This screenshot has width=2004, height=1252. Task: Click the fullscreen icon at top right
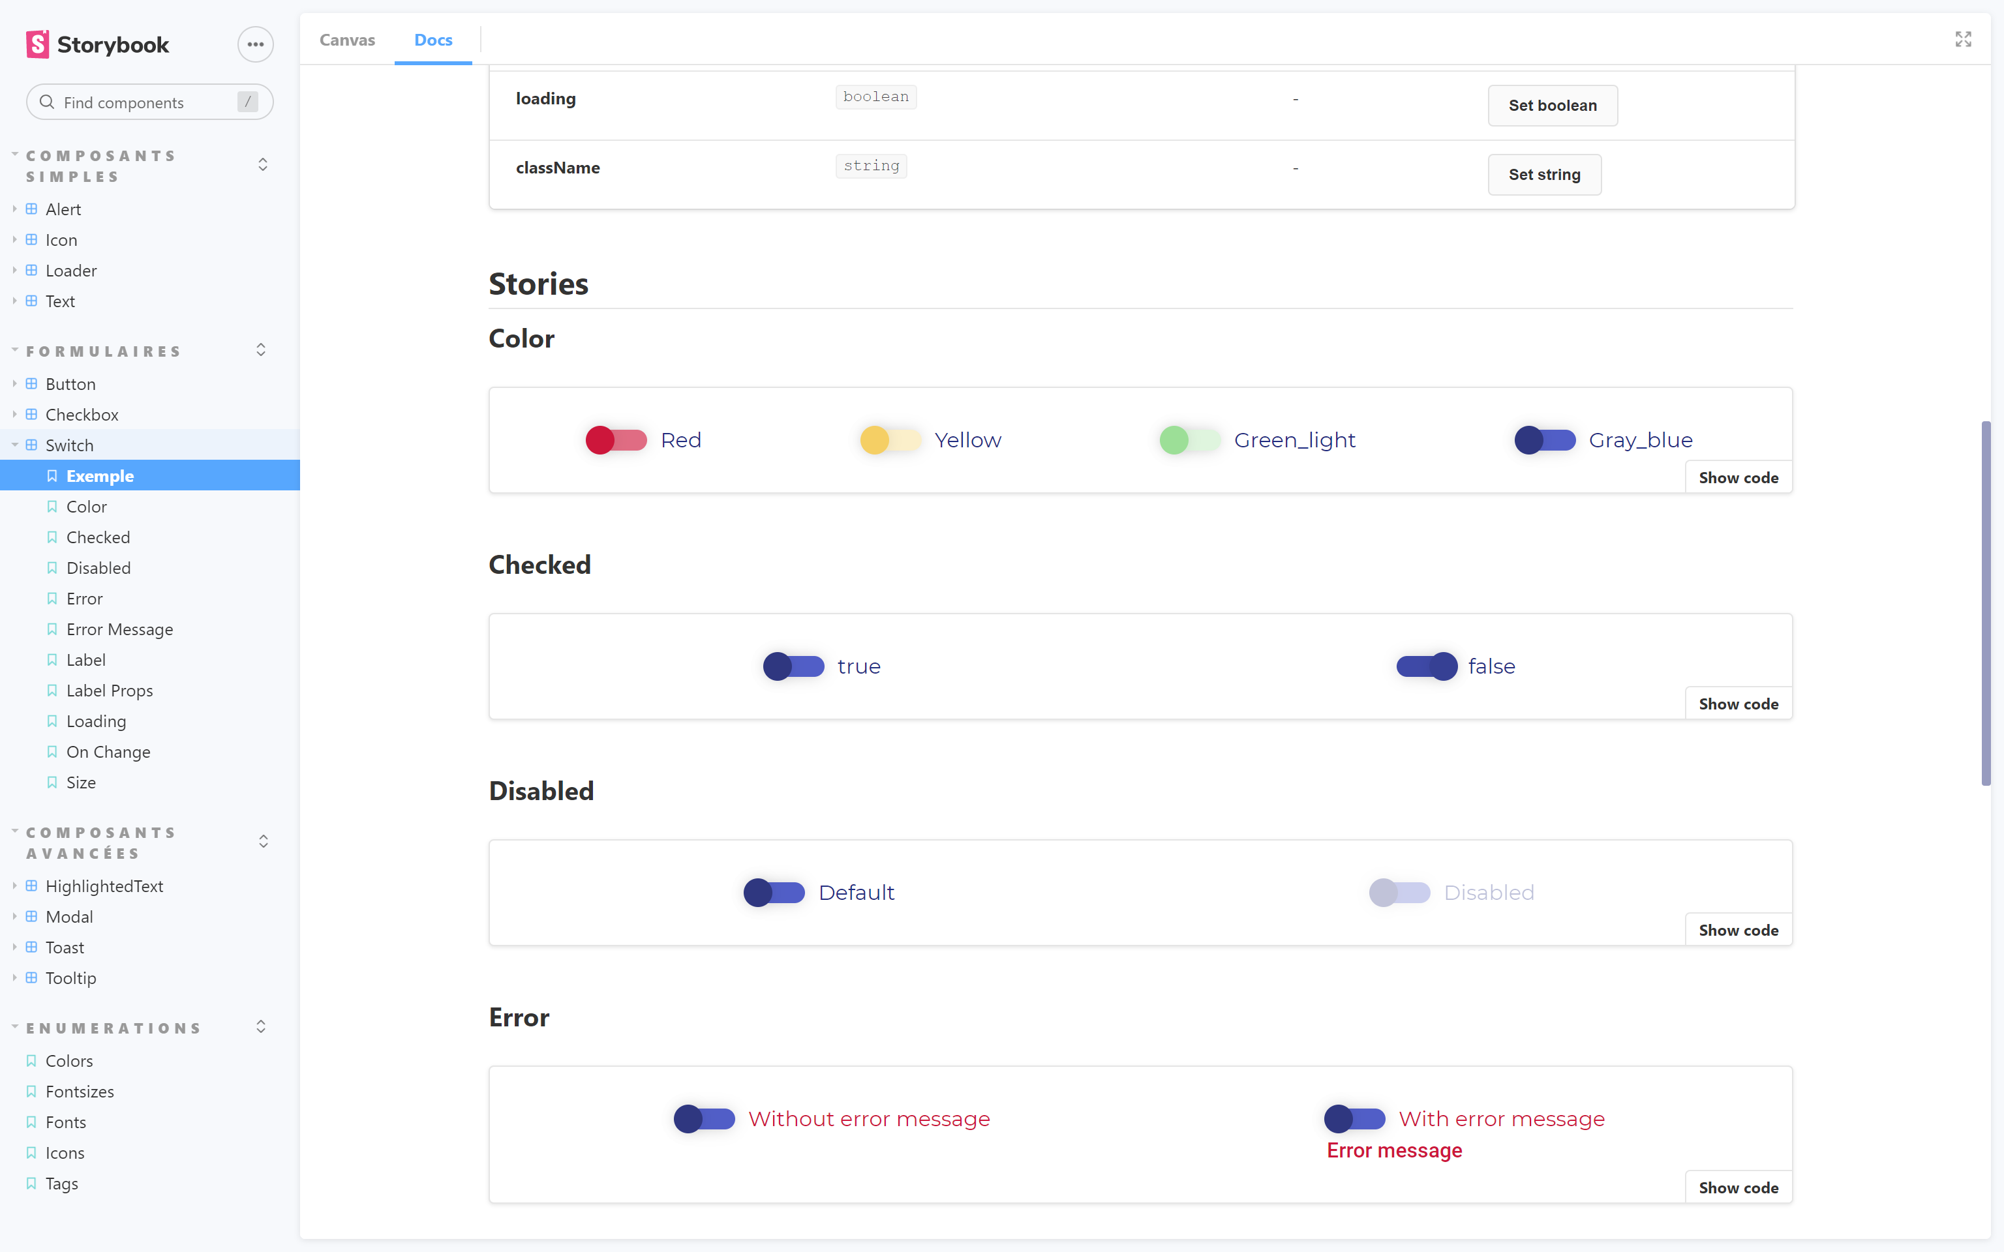(x=1963, y=40)
